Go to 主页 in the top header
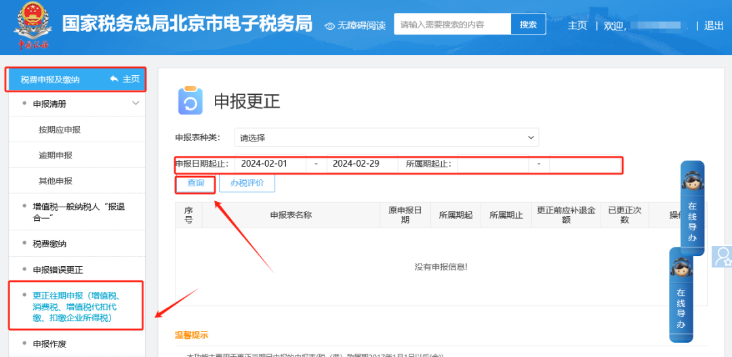The height and width of the screenshot is (357, 732). (577, 26)
